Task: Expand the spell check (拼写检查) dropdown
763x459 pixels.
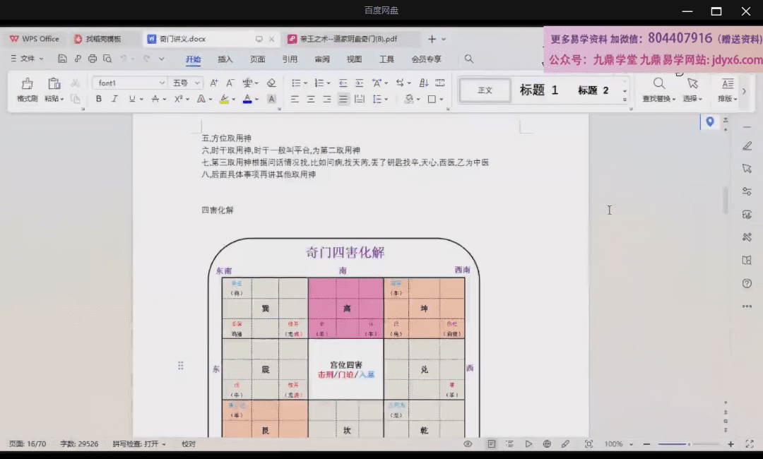Action: coord(164,444)
